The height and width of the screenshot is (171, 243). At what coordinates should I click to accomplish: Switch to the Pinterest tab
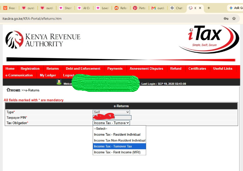pos(139,8)
